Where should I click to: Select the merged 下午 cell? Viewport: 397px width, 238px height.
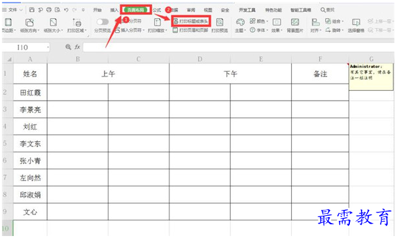(x=230, y=73)
